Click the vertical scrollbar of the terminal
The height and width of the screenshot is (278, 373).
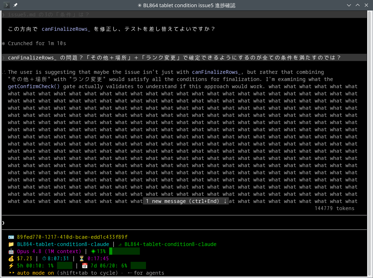[370, 143]
